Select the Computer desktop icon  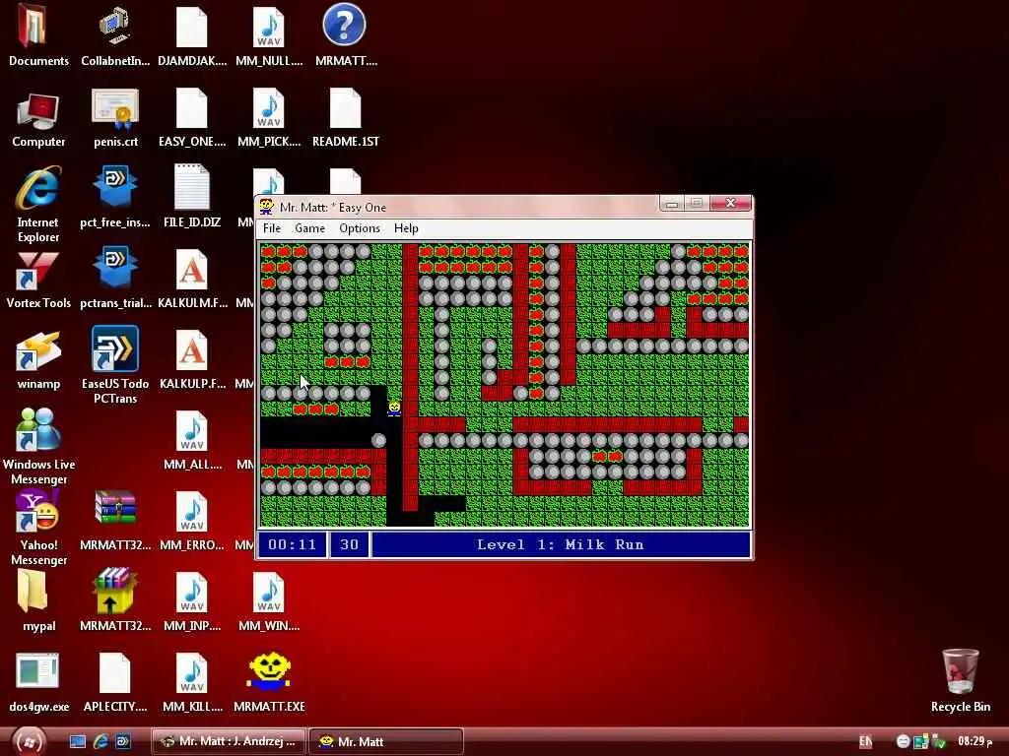38,119
